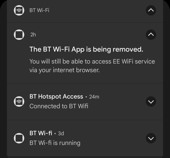The width and height of the screenshot is (170, 158).
Task: Collapse the BT Wi-Fi notification group
Action: (151, 10)
